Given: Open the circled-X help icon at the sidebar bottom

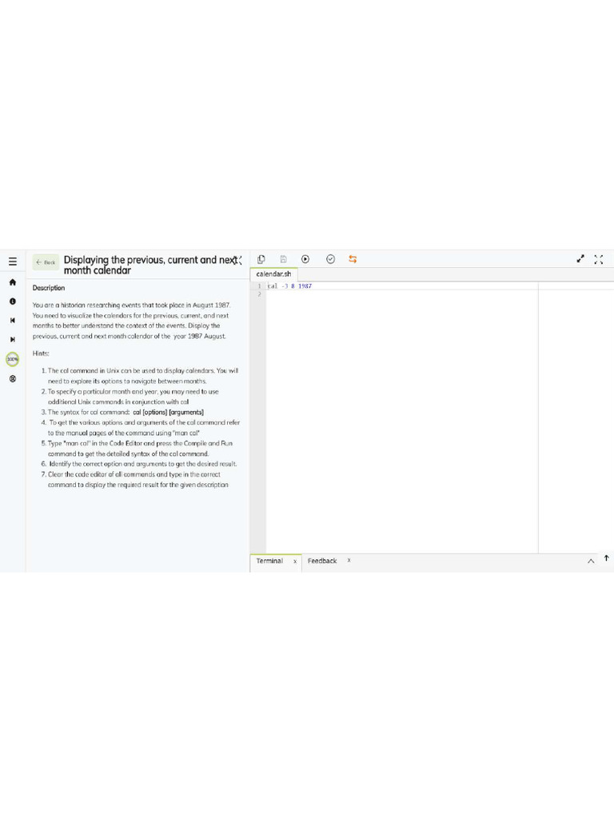Looking at the screenshot, I should [13, 378].
